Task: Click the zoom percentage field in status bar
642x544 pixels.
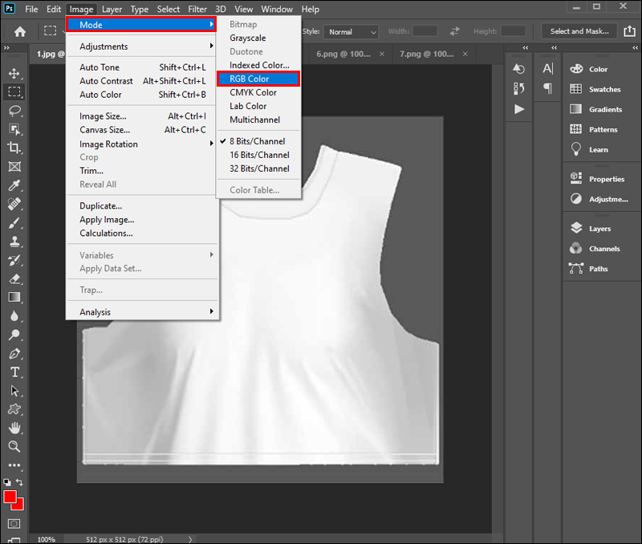Action: pyautogui.click(x=47, y=539)
